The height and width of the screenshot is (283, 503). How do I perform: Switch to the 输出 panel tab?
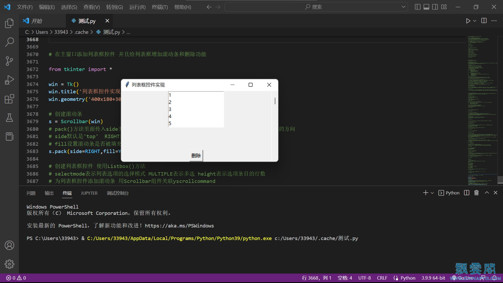coord(49,193)
